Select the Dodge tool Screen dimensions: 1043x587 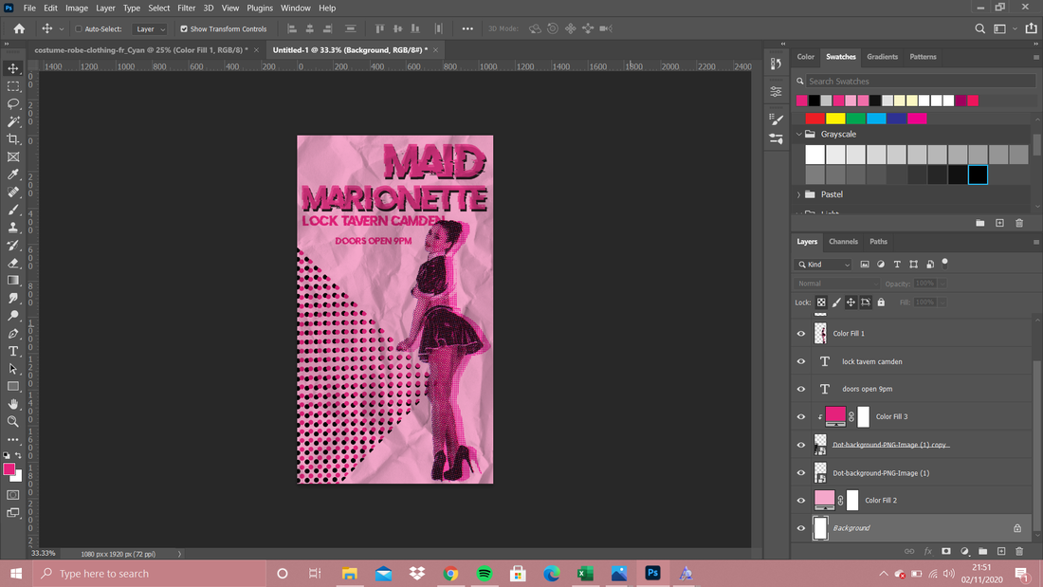click(12, 316)
